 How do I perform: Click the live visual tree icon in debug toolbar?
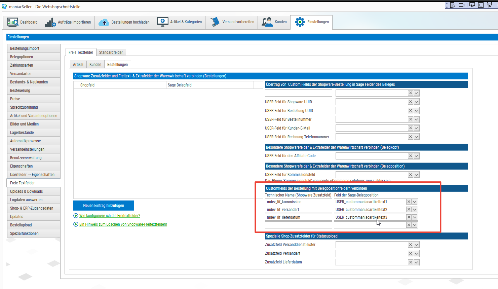coord(453,5)
